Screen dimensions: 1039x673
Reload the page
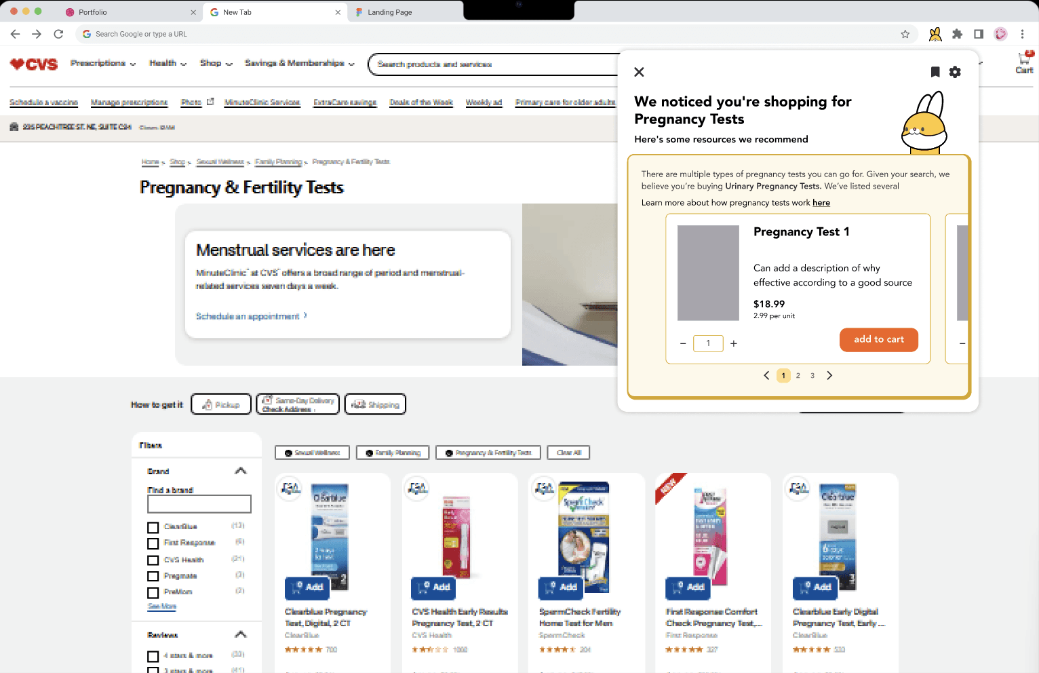(59, 34)
